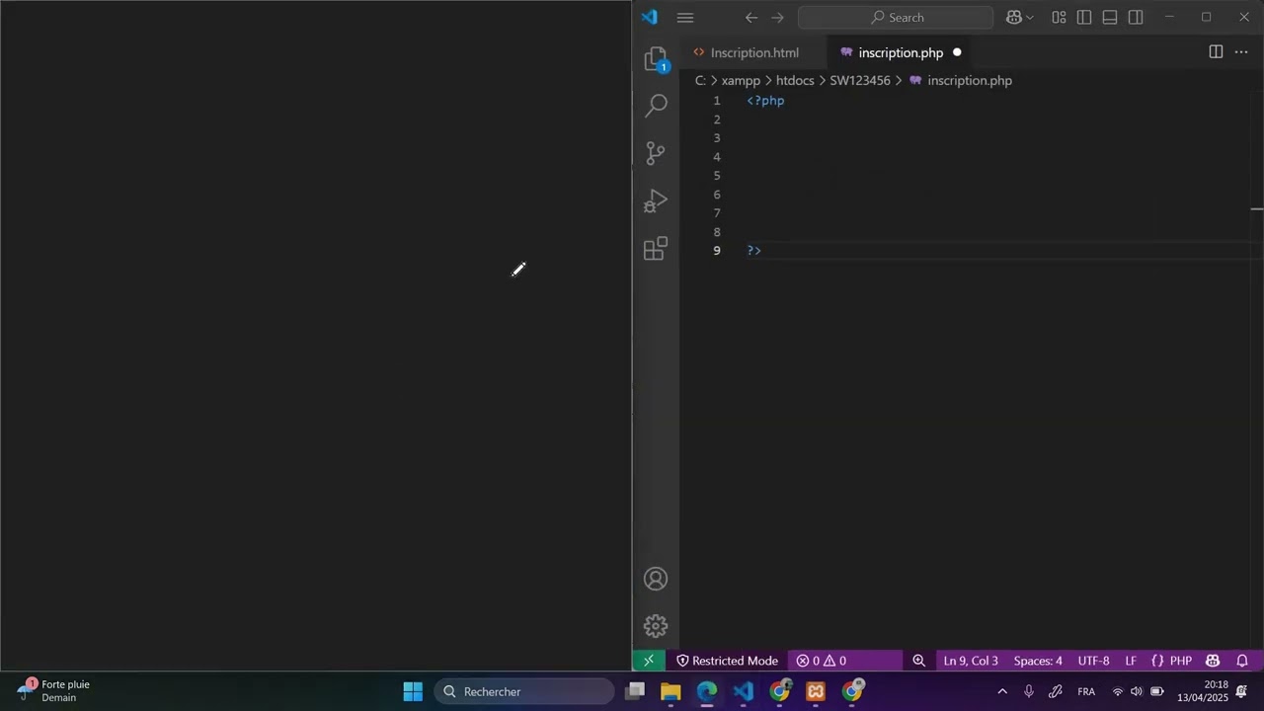Switch the FRA input language
Screen dimensions: 1264x711
pos(1086,691)
